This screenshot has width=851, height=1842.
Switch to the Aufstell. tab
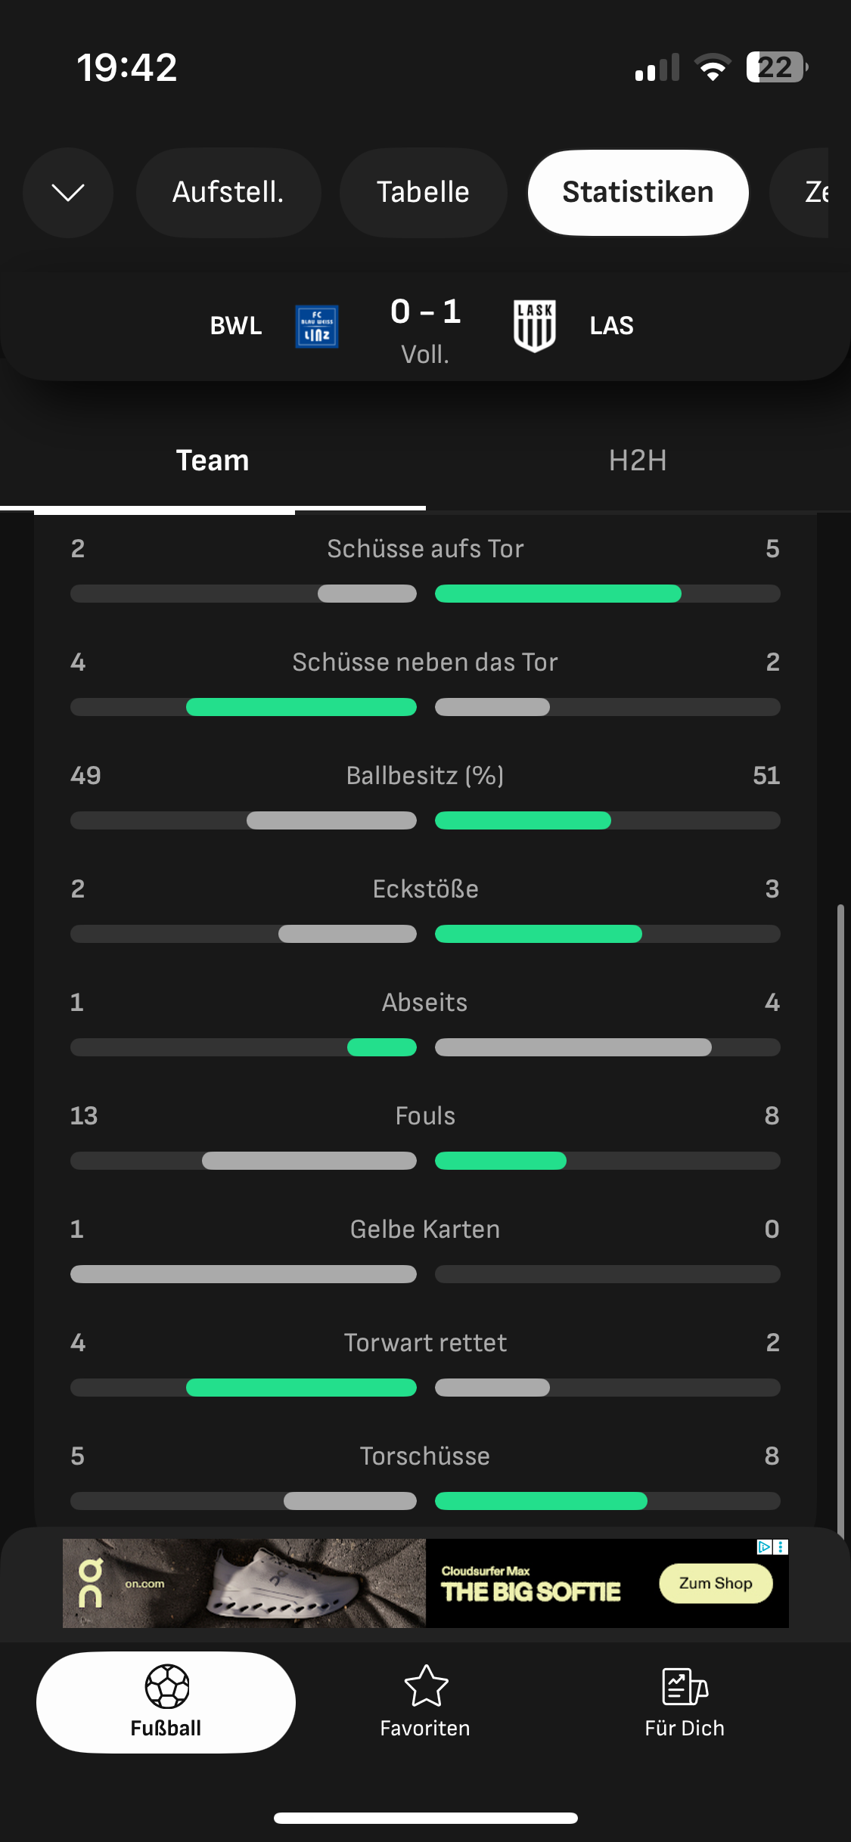pos(228,193)
